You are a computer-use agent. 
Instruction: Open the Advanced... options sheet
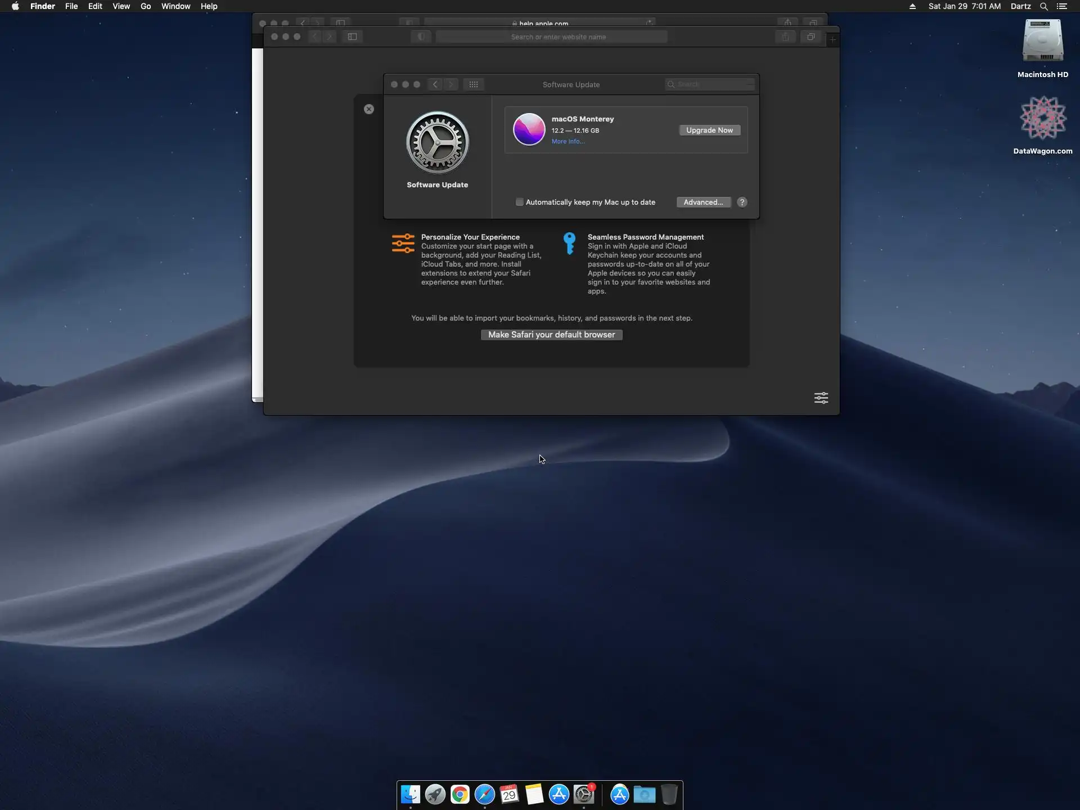tap(703, 202)
